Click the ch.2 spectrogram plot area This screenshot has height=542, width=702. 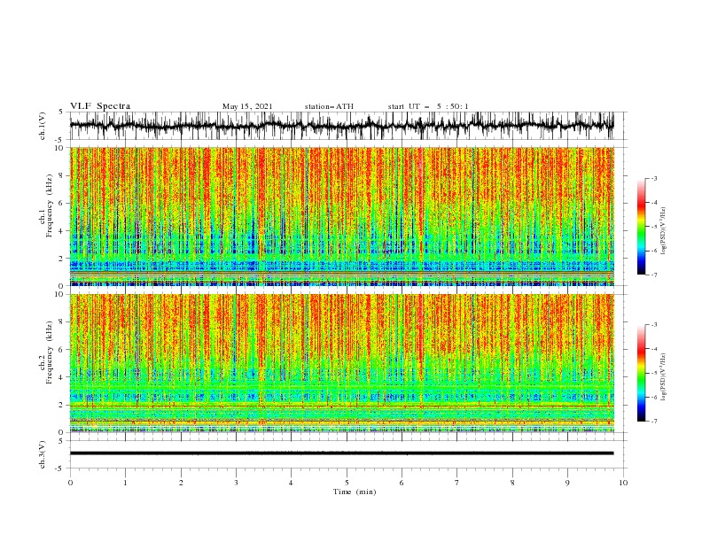(341, 363)
